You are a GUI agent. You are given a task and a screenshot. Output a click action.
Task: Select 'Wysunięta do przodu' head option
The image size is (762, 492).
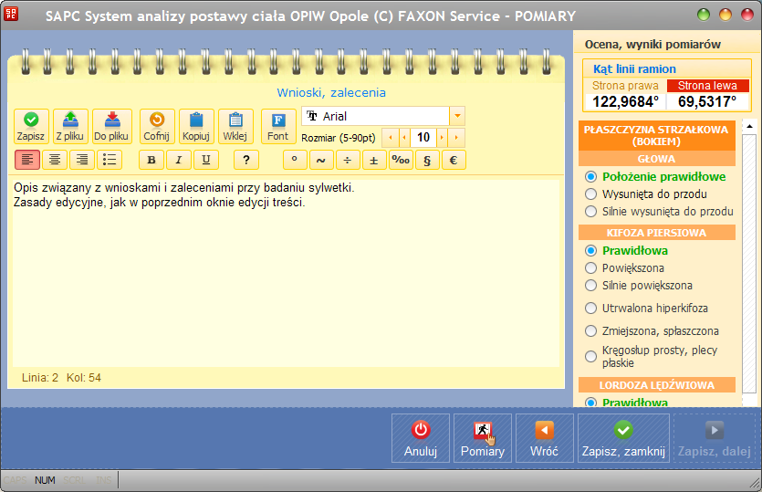pyautogui.click(x=591, y=194)
